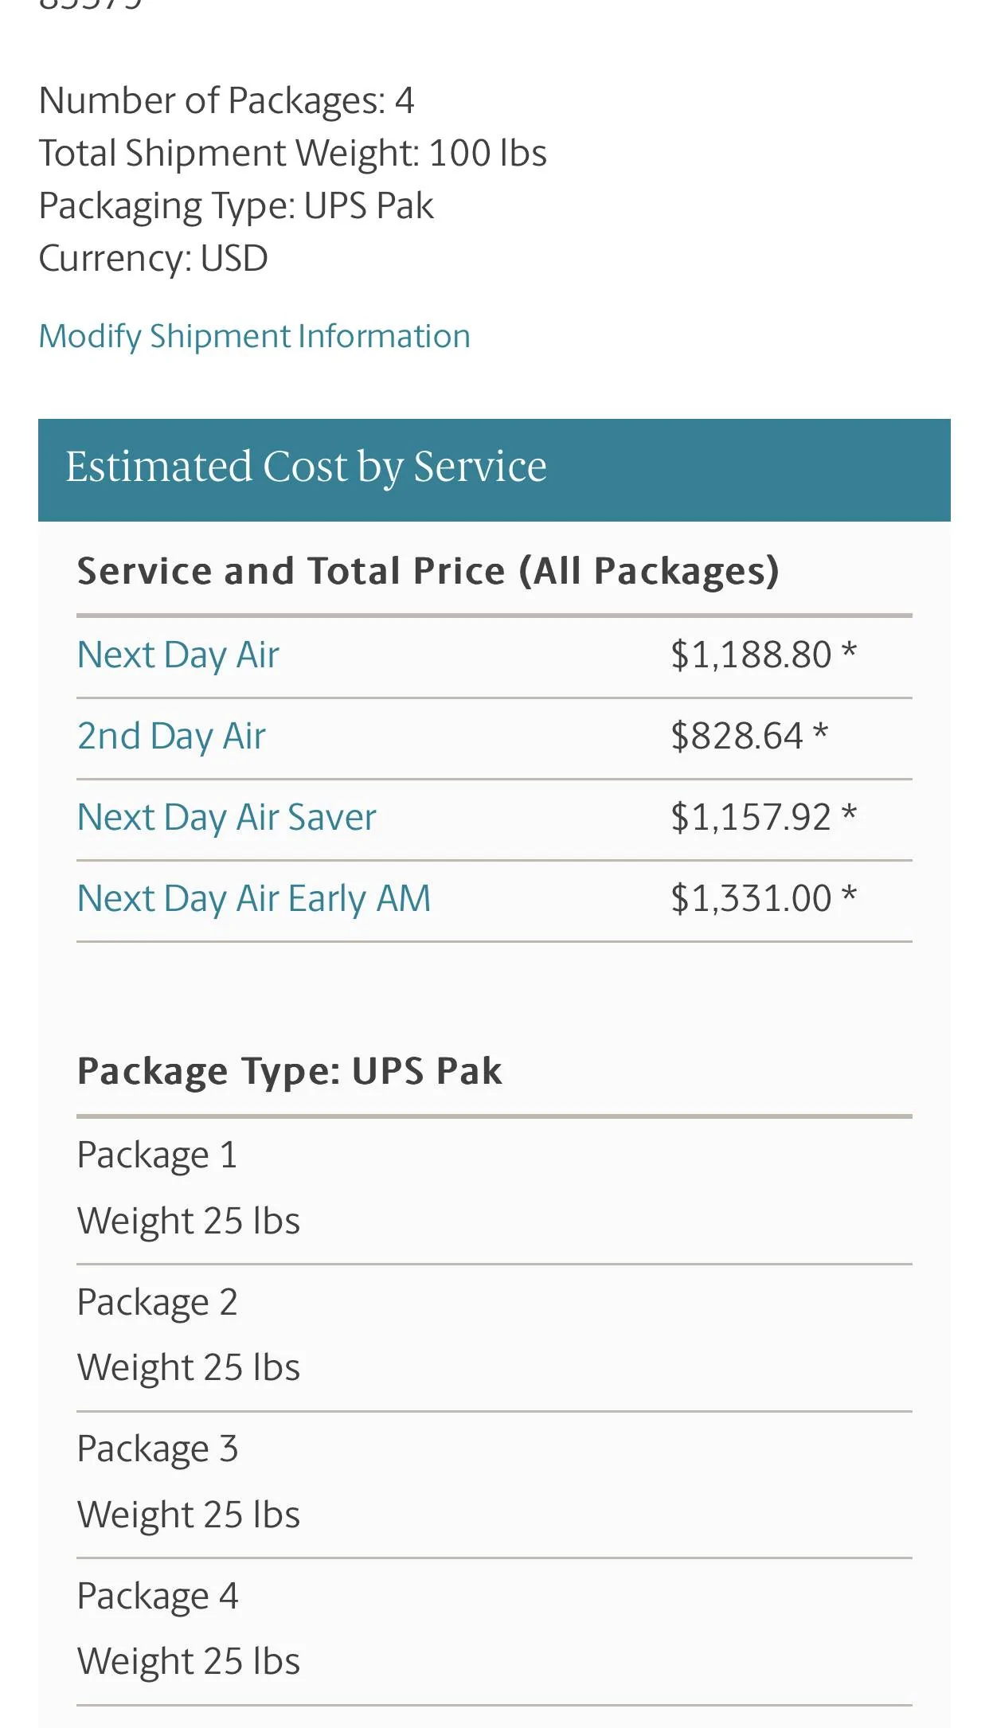Click Total Shipment Weight: 100 lbs text

(x=292, y=154)
